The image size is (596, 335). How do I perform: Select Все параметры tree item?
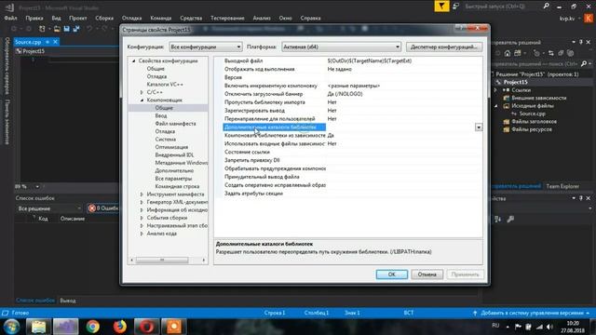coord(173,178)
